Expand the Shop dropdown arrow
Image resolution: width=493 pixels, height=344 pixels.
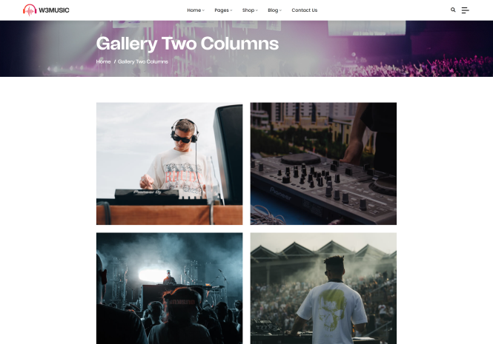click(257, 10)
